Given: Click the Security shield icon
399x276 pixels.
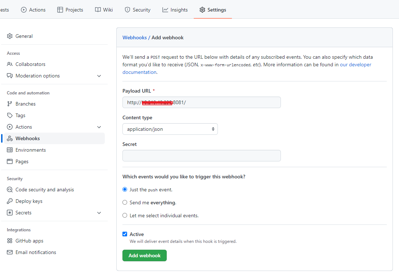Looking at the screenshot, I should coord(127,10).
